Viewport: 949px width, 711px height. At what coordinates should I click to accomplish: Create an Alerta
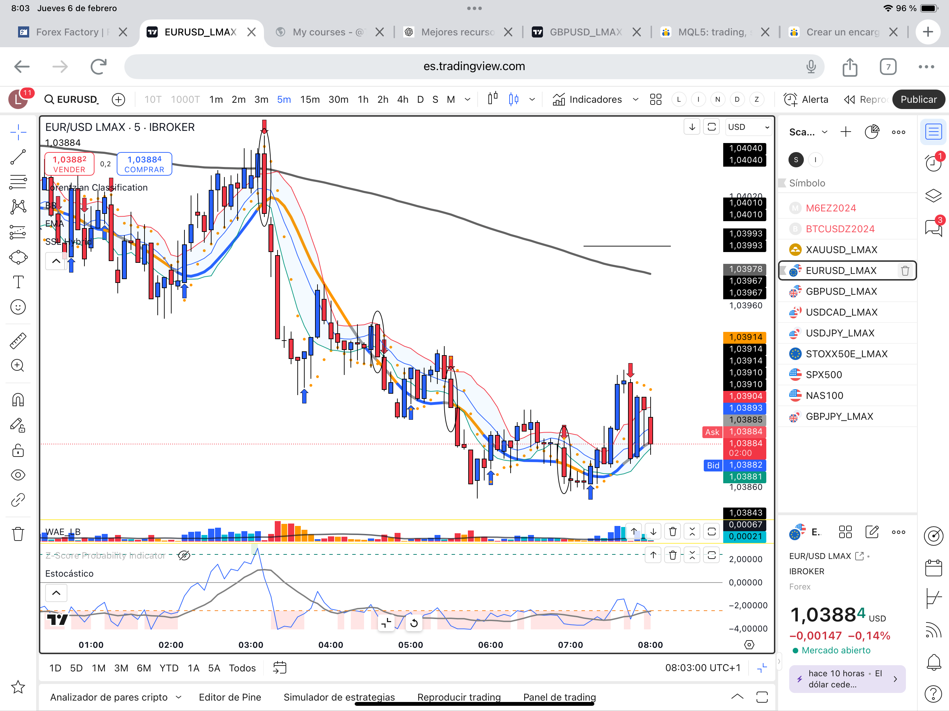(806, 100)
